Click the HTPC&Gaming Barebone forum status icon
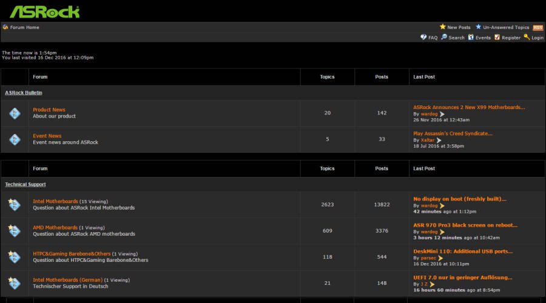 [15, 256]
